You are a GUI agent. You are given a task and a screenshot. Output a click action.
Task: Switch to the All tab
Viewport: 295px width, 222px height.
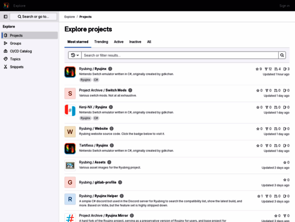(149, 42)
